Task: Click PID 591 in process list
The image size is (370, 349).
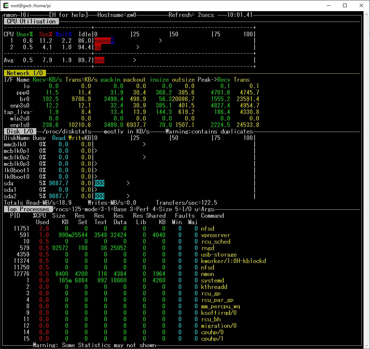Action: tap(24, 235)
